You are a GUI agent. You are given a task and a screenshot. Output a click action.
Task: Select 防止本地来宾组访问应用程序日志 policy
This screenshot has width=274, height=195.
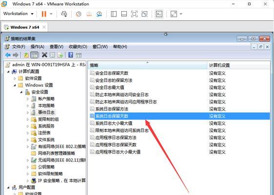[x=126, y=102]
